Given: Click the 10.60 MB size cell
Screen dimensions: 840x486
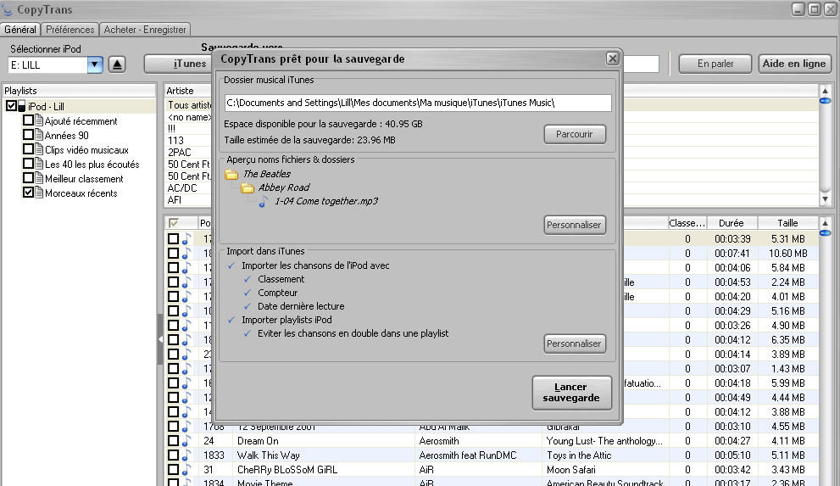Looking at the screenshot, I should (788, 254).
